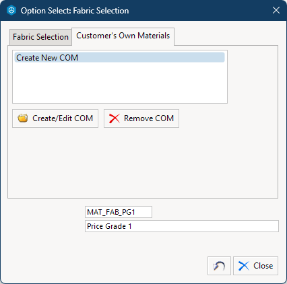This screenshot has height=284, width=287.
Task: Click the blue X icon beside Close
Action: (244, 266)
